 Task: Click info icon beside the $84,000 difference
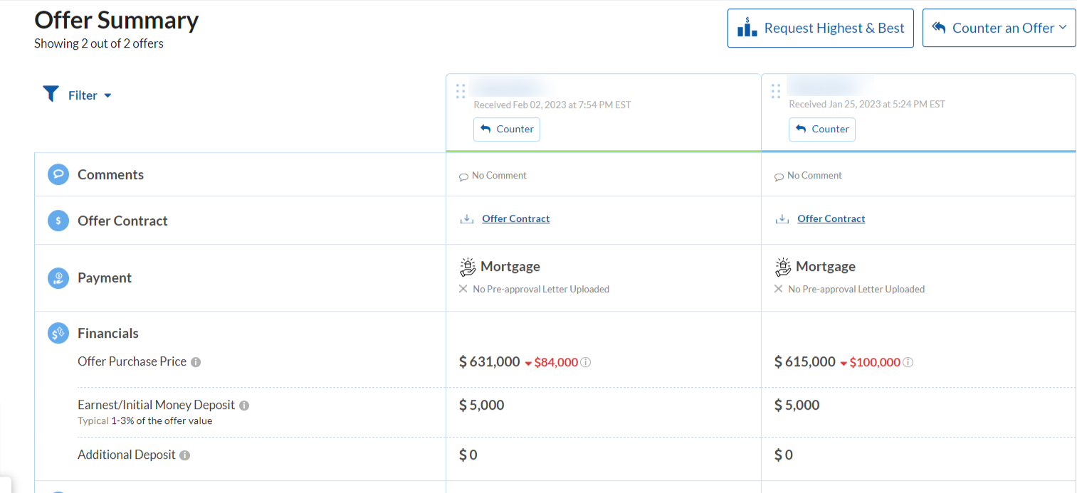[586, 363]
